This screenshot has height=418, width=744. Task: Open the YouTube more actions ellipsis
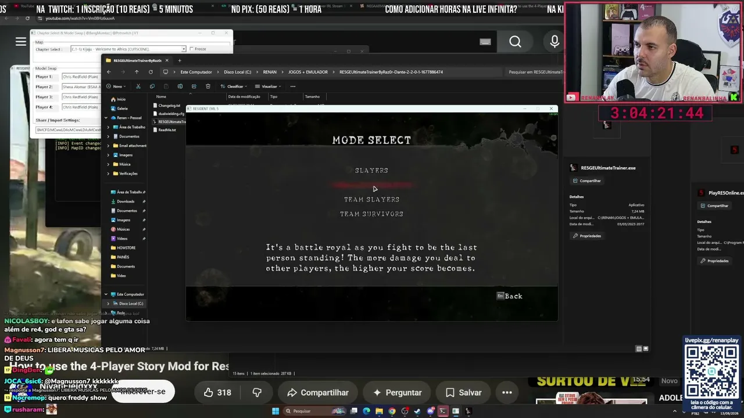coord(507,392)
